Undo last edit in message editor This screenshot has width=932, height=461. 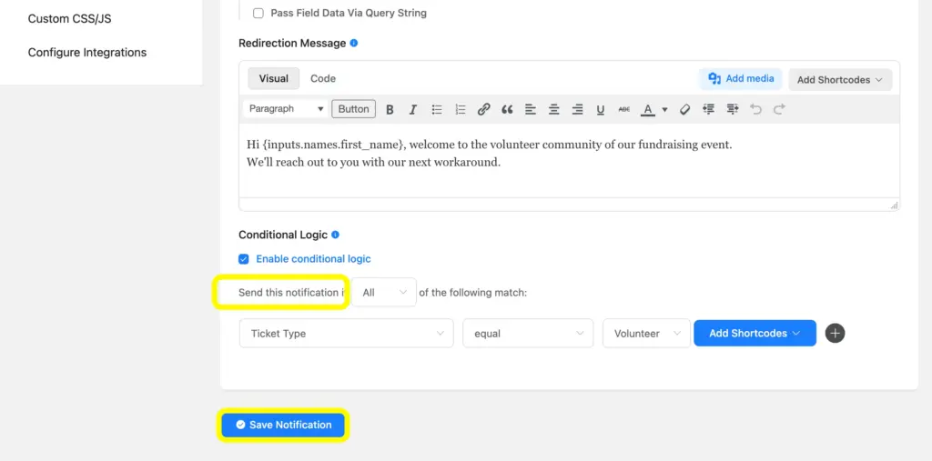pyautogui.click(x=755, y=109)
